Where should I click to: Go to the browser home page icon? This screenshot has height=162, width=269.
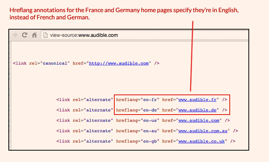coord(34,35)
